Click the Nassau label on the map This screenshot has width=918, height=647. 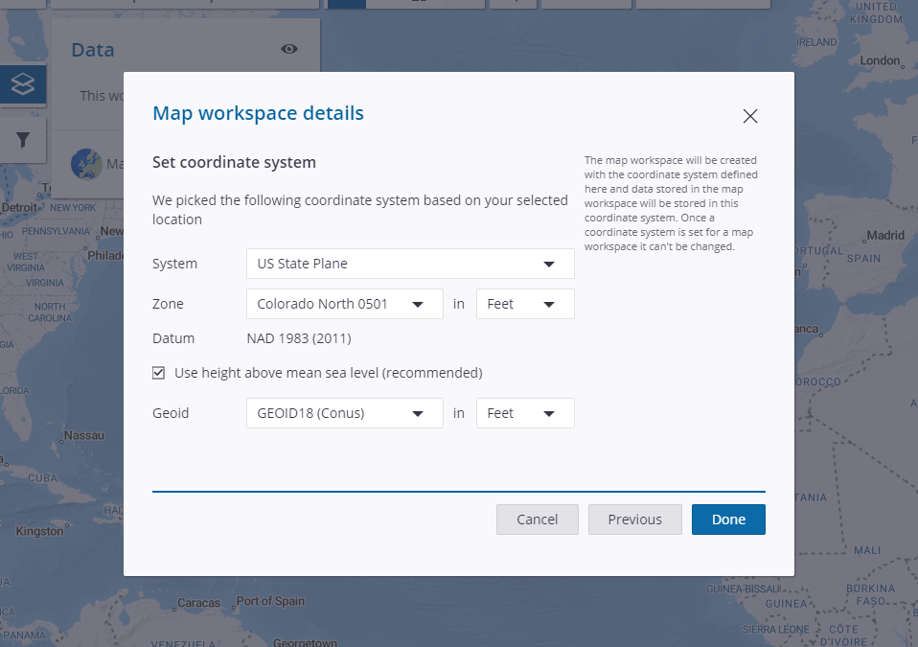[84, 435]
